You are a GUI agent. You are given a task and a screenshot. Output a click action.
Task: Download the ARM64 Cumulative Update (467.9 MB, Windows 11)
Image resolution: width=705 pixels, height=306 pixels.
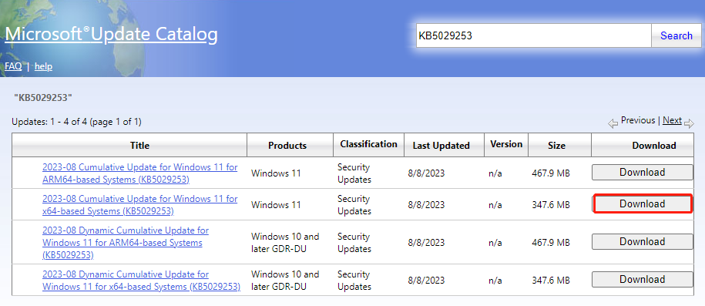click(x=642, y=173)
